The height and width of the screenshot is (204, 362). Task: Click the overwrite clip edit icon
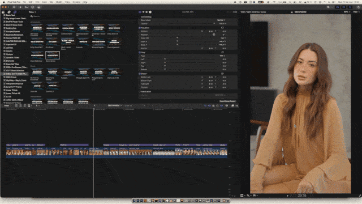[29, 106]
